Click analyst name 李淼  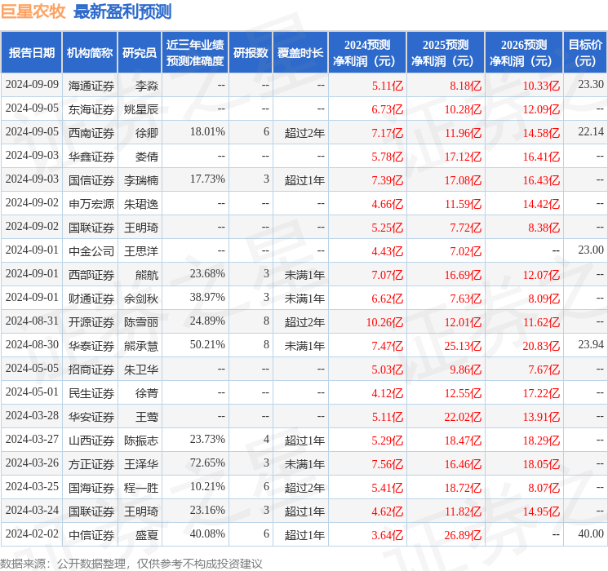coord(147,86)
